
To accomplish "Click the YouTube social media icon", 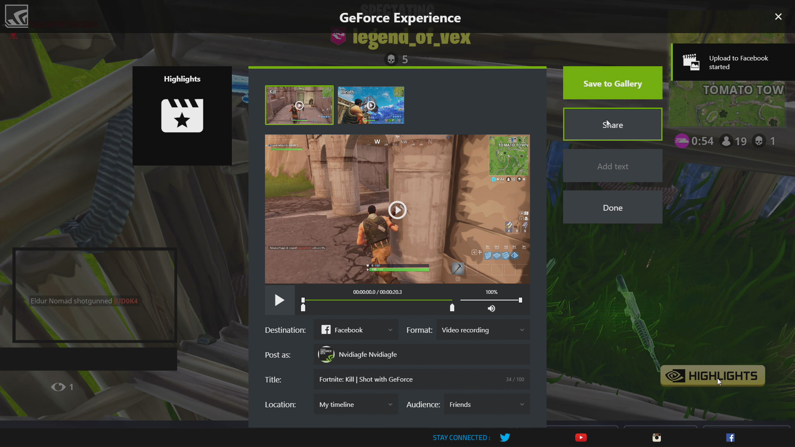I will 581,437.
